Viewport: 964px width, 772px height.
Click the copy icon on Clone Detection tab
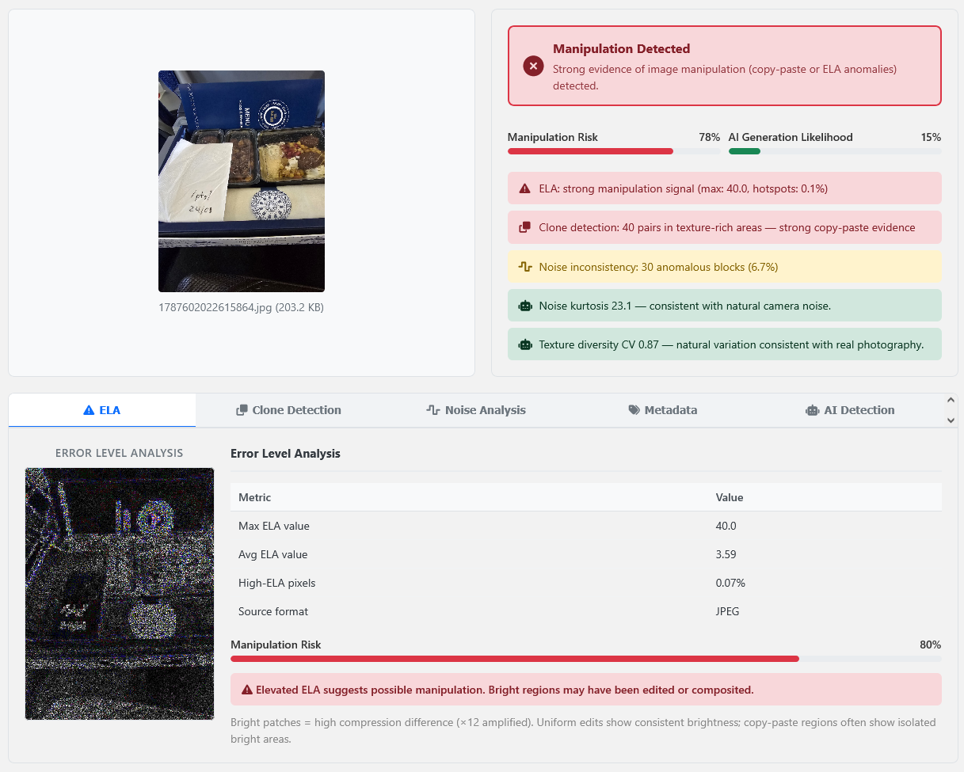point(242,410)
